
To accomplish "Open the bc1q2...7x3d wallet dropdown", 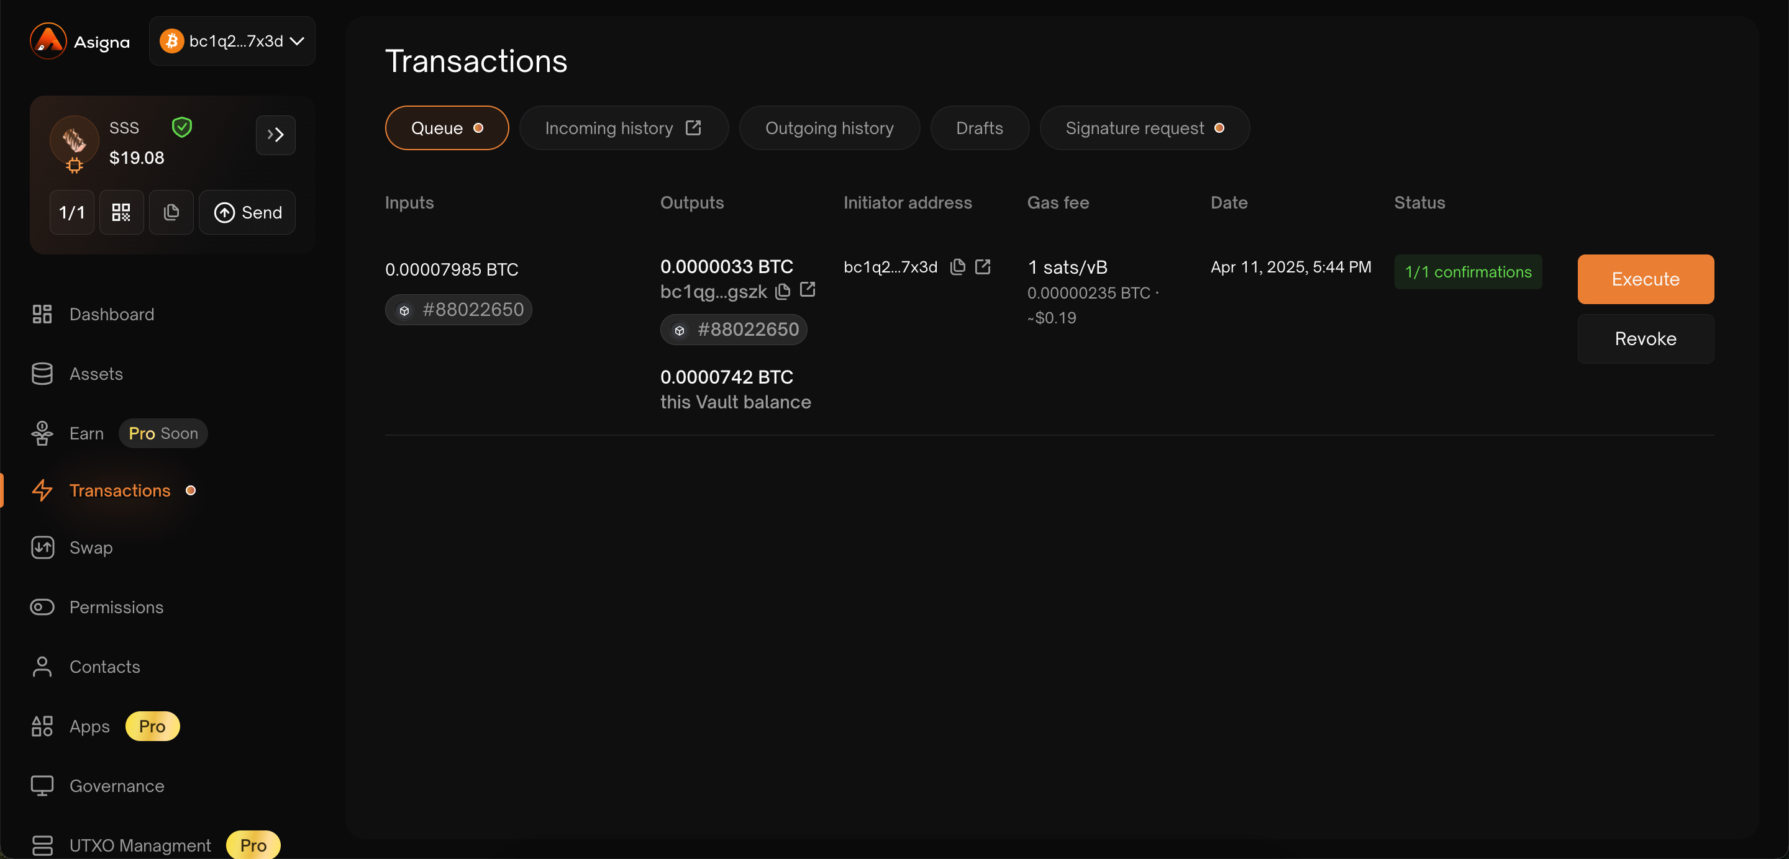I will pos(232,42).
